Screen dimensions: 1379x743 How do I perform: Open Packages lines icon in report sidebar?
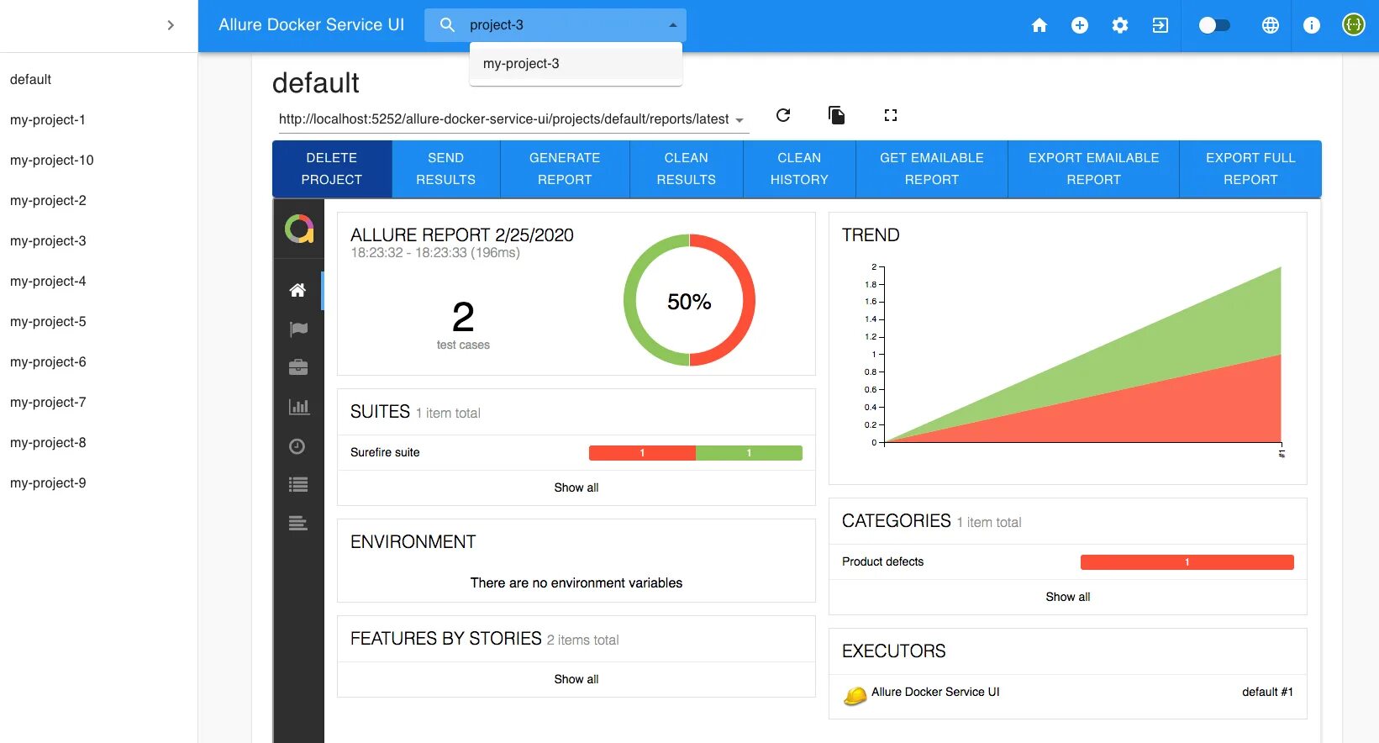tap(298, 524)
